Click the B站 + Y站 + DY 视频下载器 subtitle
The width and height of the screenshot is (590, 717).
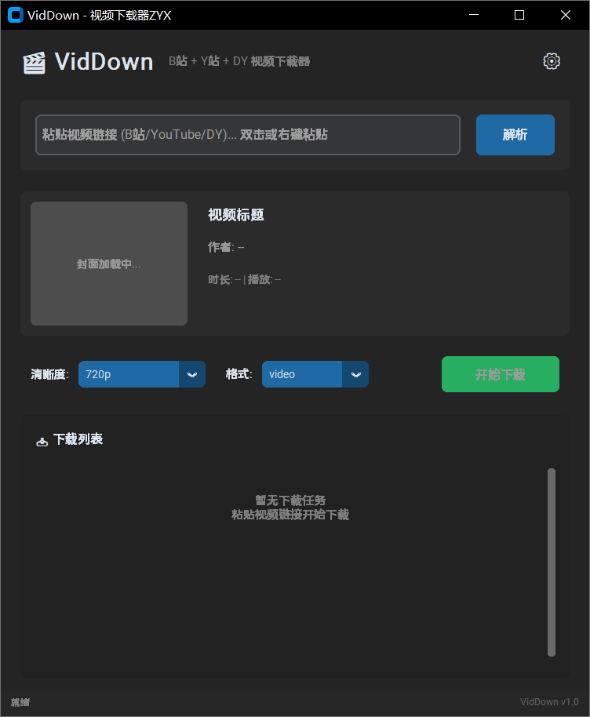pos(239,61)
